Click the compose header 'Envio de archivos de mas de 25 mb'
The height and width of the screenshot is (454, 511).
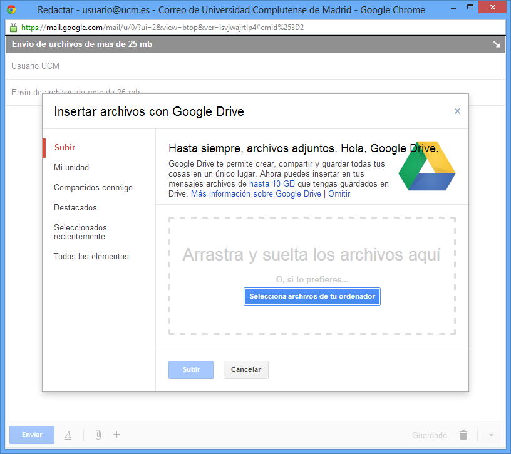coord(82,44)
